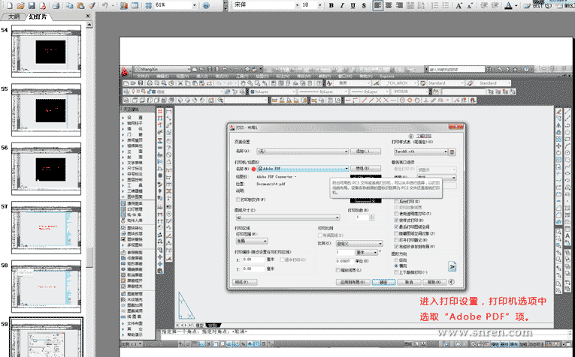The height and width of the screenshot is (357, 575).
Task: Decrease the paragraph indent
Action: 484,5
